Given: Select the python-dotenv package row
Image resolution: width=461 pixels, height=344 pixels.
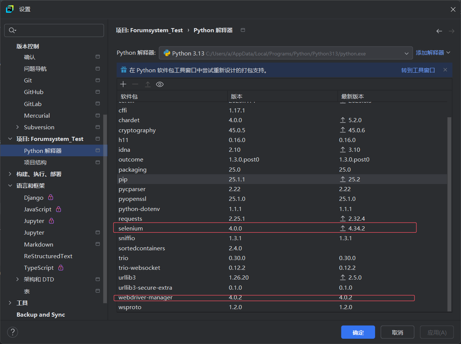Looking at the screenshot, I should coord(282,209).
